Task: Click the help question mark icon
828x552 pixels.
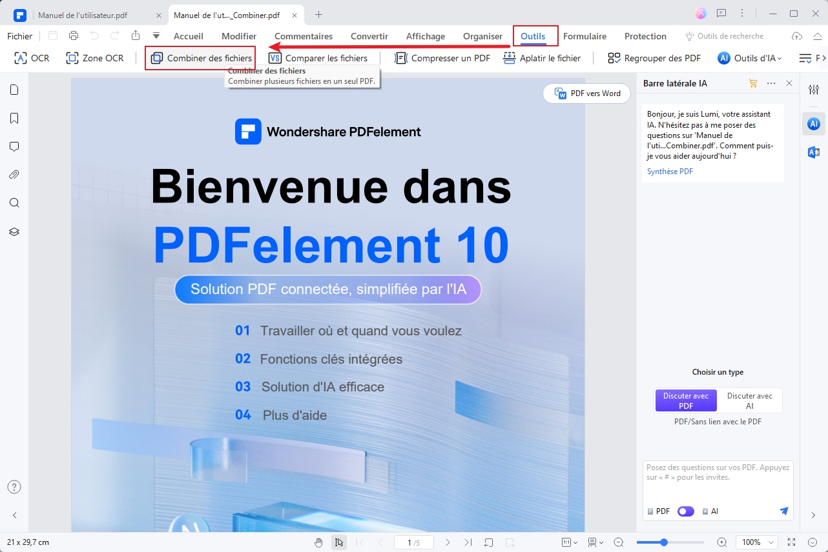Action: coord(14,487)
